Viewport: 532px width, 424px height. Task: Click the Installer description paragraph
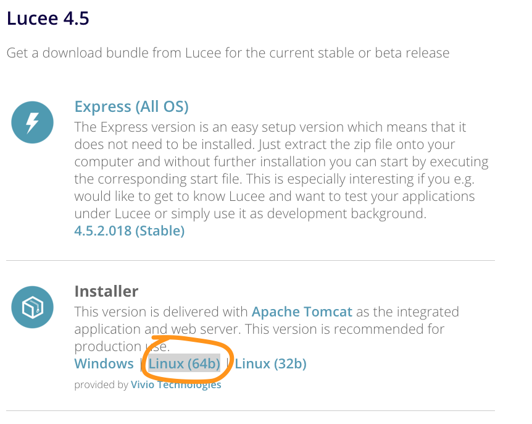pos(267,329)
